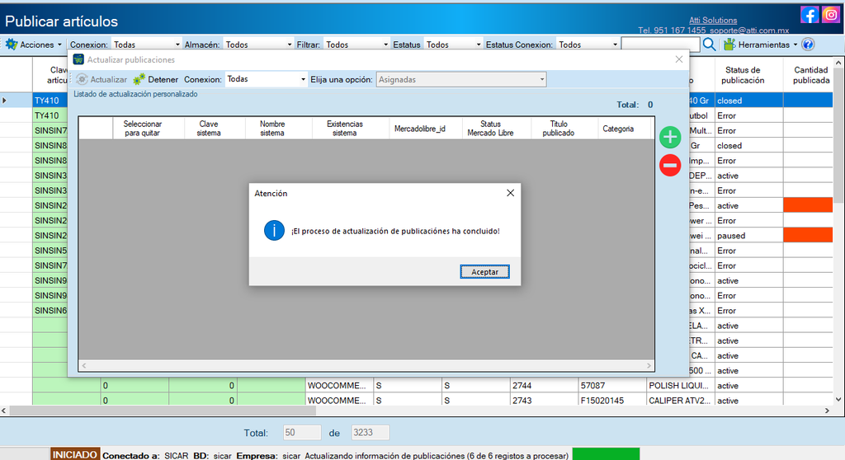This screenshot has width=845, height=460.
Task: Click the SINSIN7 row cell
Action: [50, 130]
